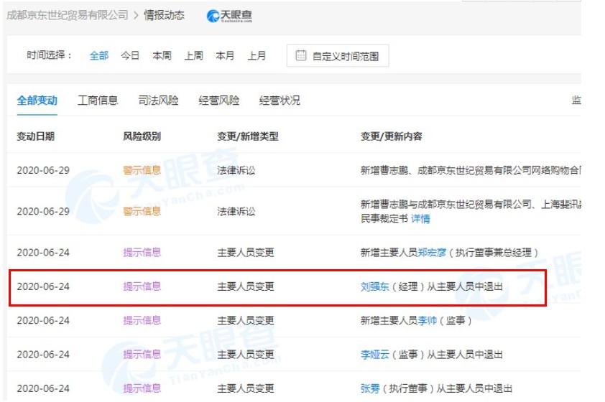Open 成都京东世纪贸易有限公司 breadcrumb link

tap(68, 15)
